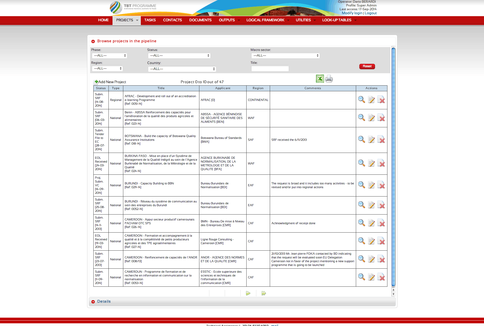The width and height of the screenshot is (484, 326).
Task: Delete BURUNDI Capacity Building to BBN project
Action: click(381, 185)
